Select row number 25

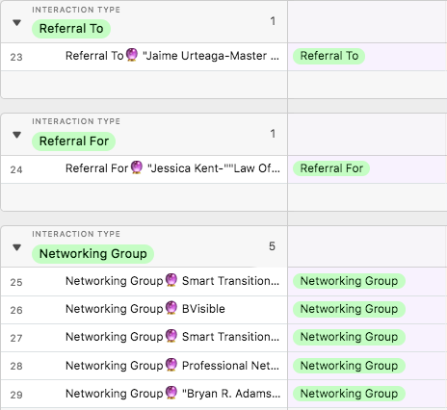tap(16, 282)
